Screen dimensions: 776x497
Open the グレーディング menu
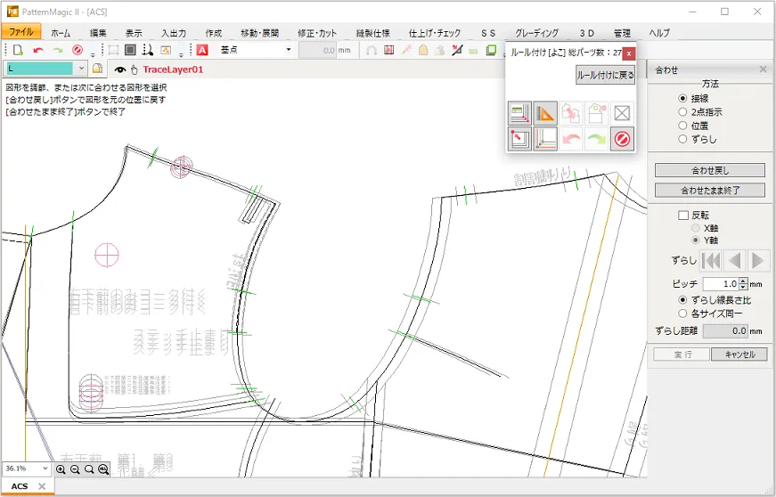click(x=536, y=33)
